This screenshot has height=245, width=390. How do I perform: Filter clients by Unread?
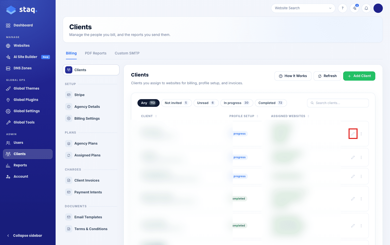[x=206, y=103]
